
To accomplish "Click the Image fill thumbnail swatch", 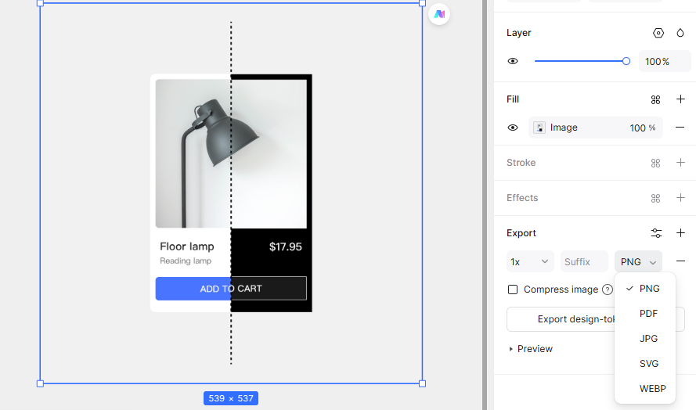I will 539,128.
